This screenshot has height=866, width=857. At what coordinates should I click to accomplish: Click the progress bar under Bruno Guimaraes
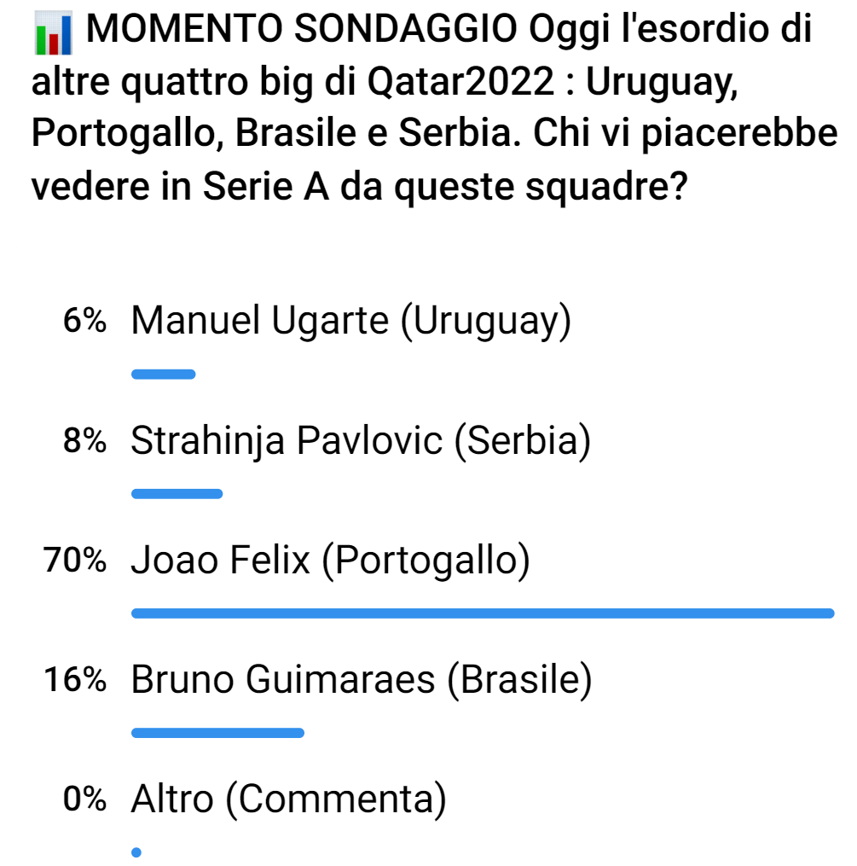218,732
